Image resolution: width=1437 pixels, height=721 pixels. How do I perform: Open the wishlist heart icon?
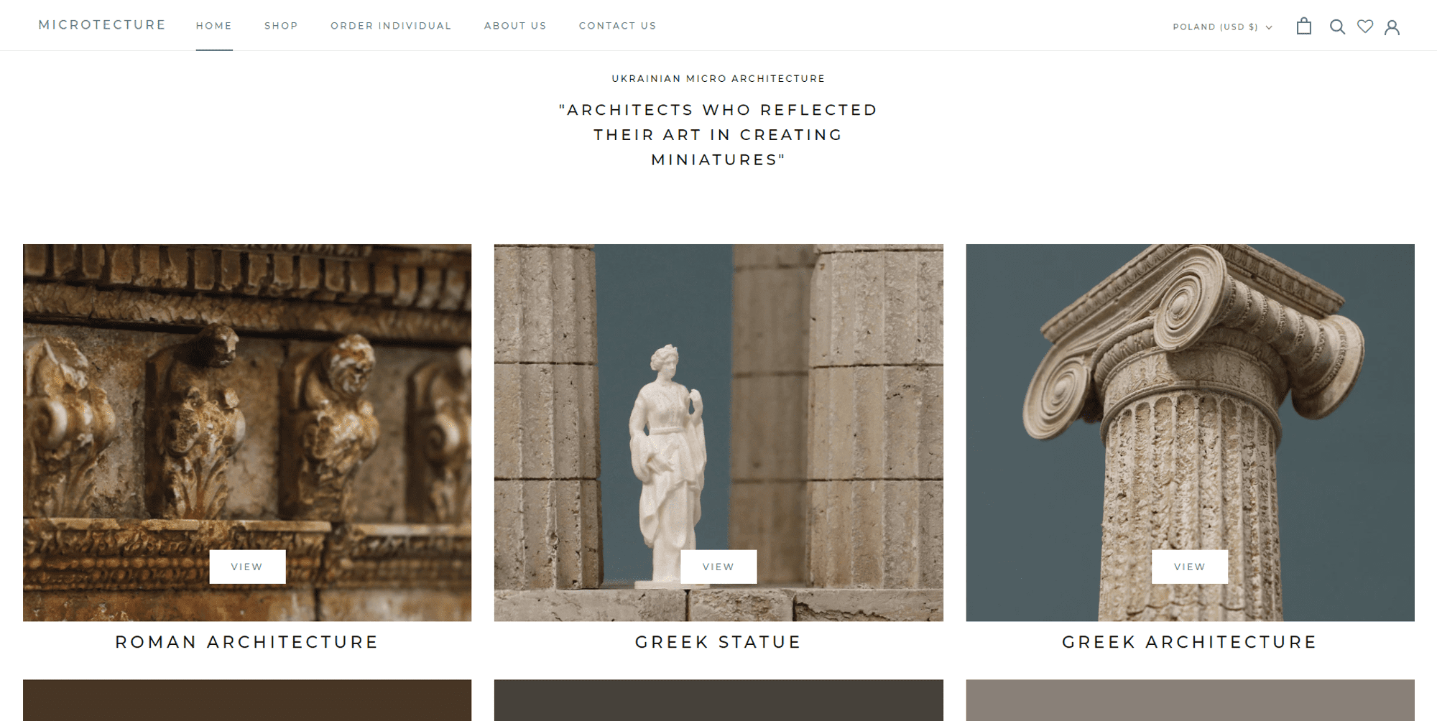(1365, 27)
